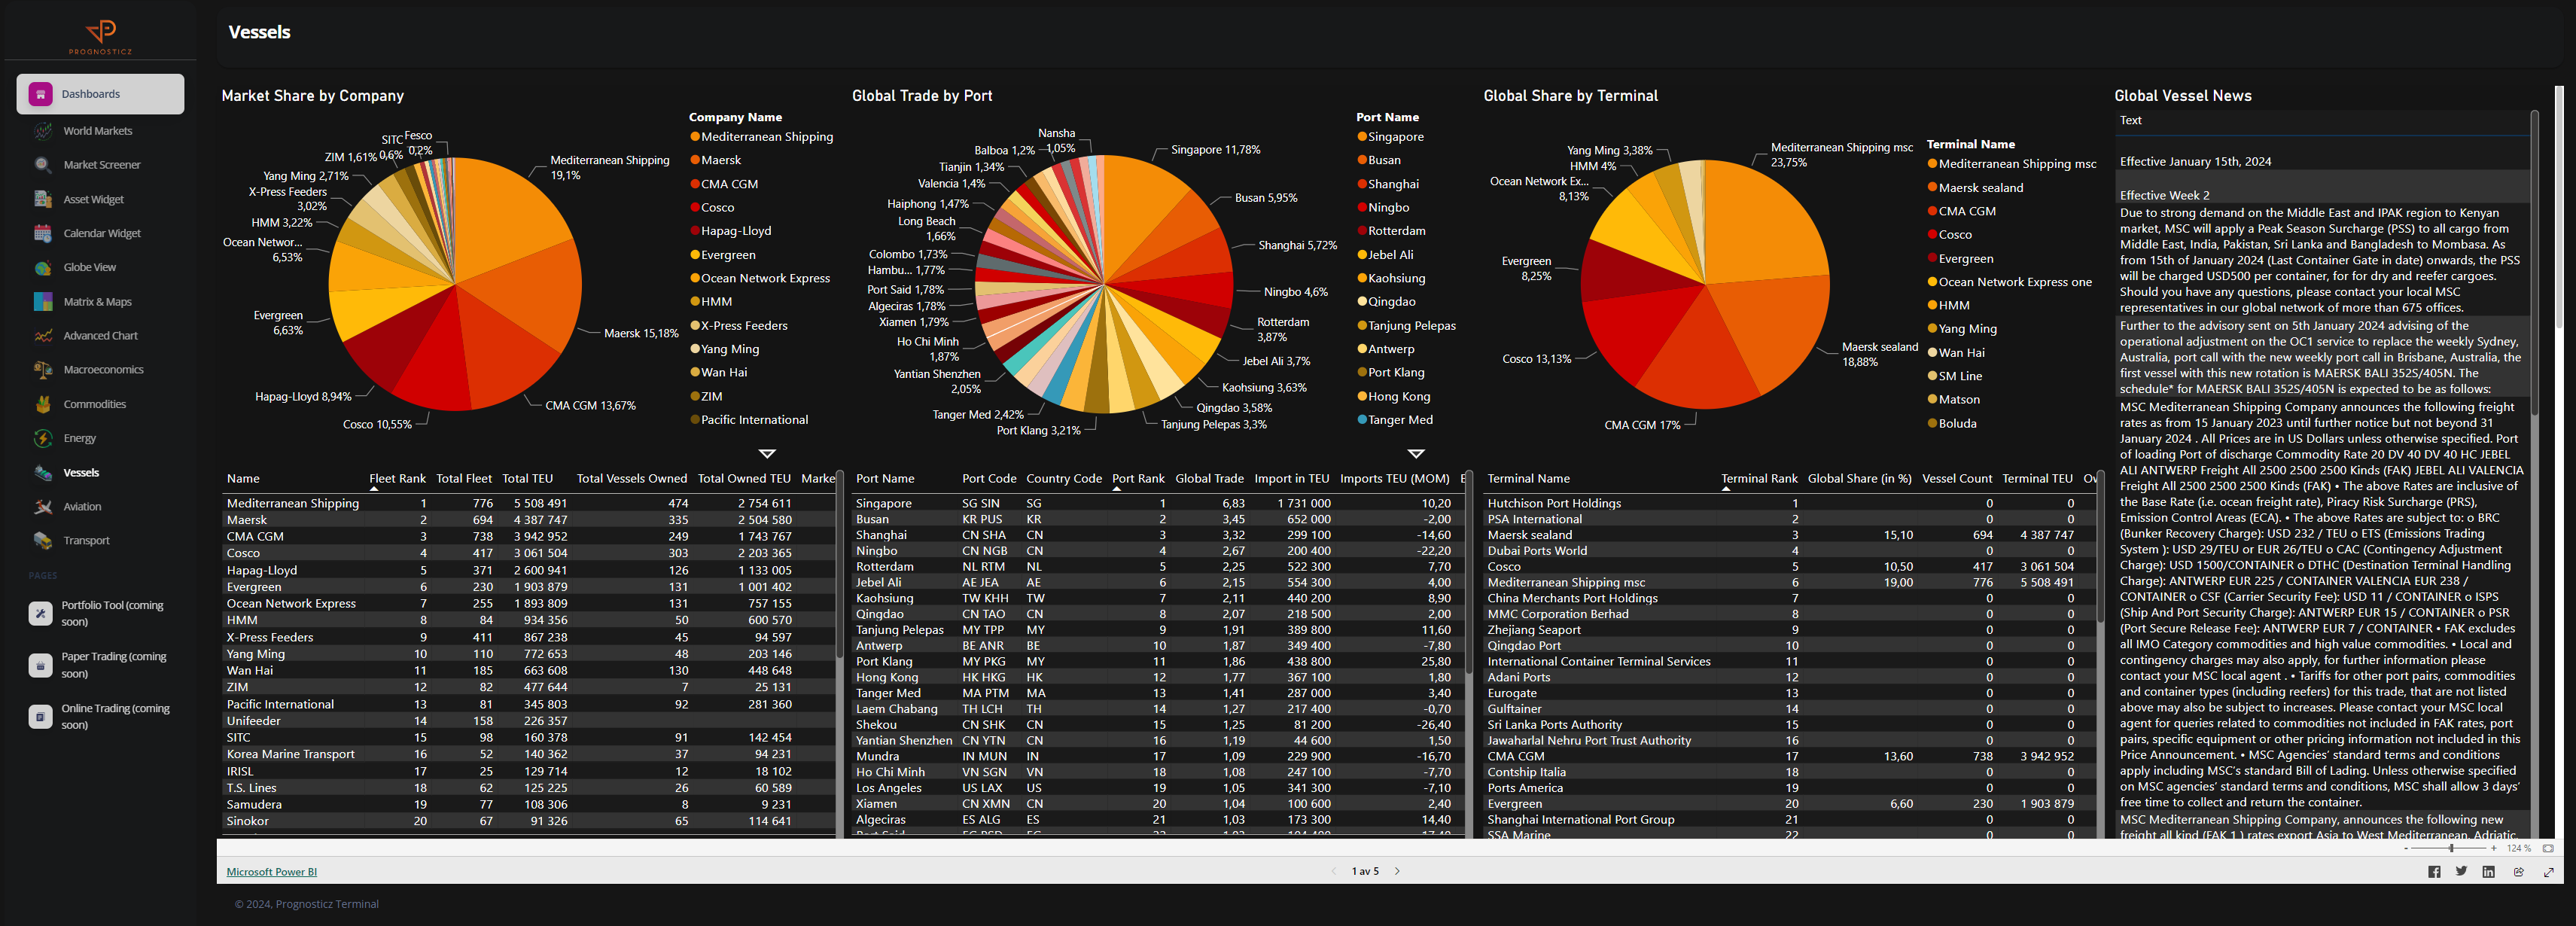
Task: Expand the Company Name legend down arrow
Action: pyautogui.click(x=767, y=454)
